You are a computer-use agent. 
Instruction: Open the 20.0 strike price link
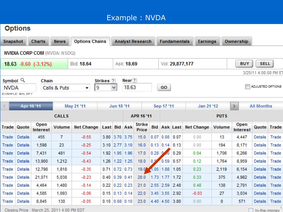coord(142,177)
